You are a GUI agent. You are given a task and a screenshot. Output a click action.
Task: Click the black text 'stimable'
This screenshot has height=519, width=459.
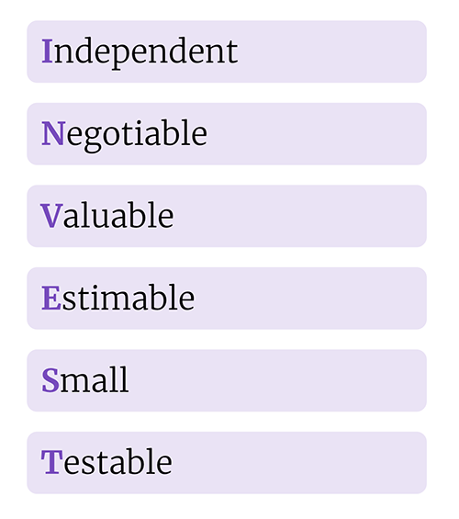click(x=128, y=298)
